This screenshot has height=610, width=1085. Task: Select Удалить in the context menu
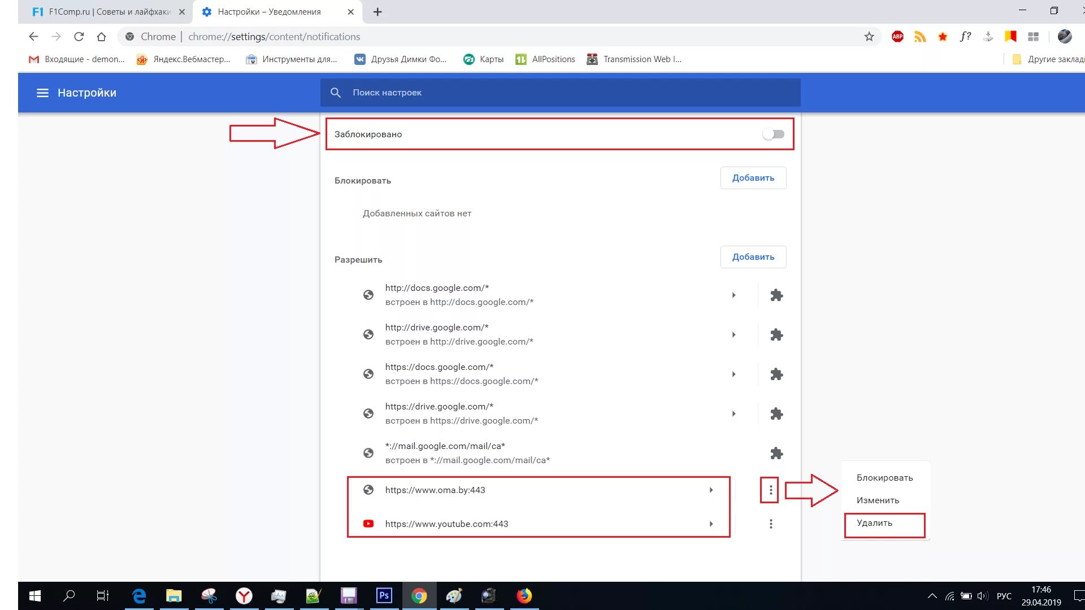pos(874,523)
